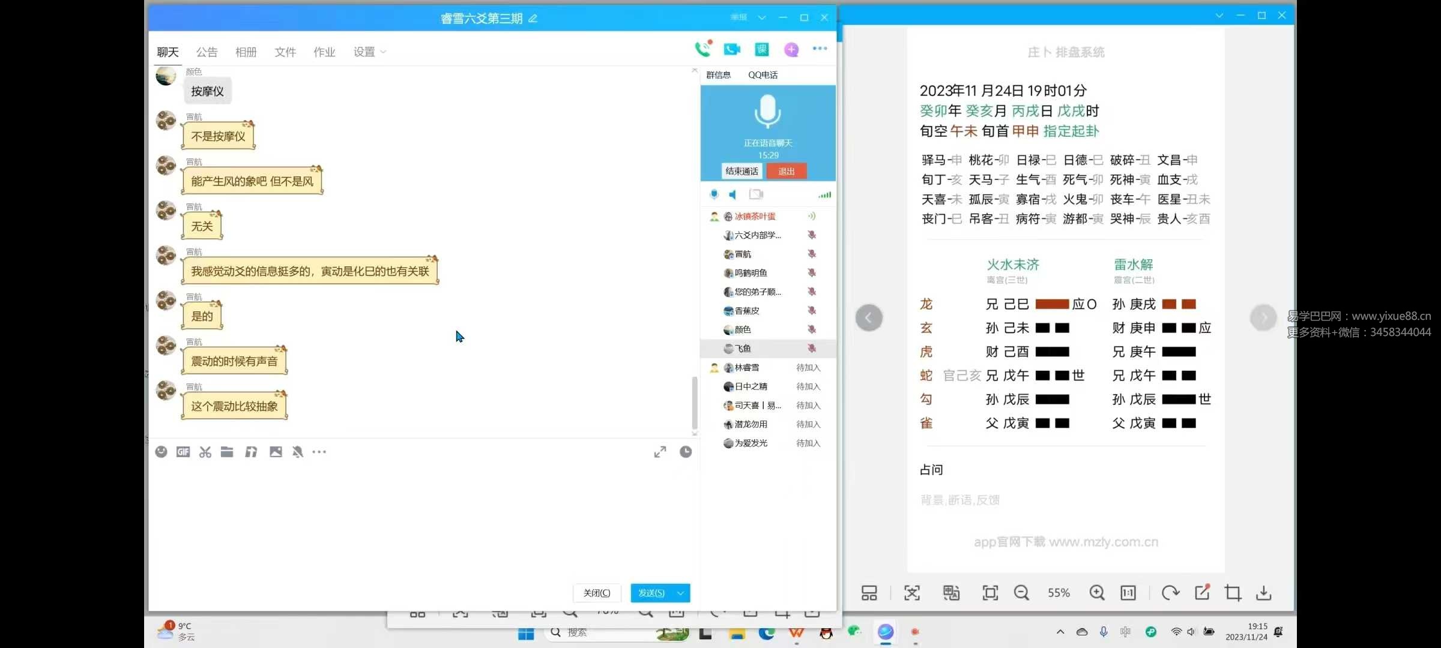Open the chat history clock icon
The height and width of the screenshot is (648, 1441).
coord(686,452)
